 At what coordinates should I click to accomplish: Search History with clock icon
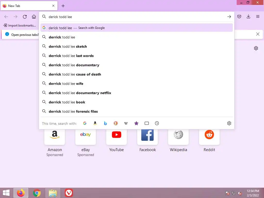click(x=157, y=123)
